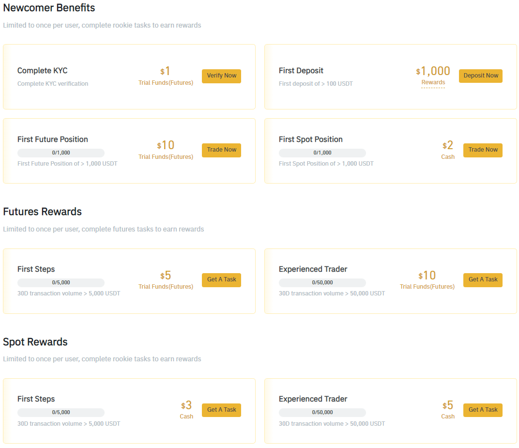
Task: Click Trade Now for First Future Position
Action: coord(221,150)
